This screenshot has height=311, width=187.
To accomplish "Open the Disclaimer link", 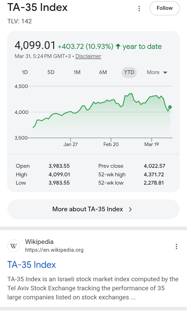I will coord(88,56).
